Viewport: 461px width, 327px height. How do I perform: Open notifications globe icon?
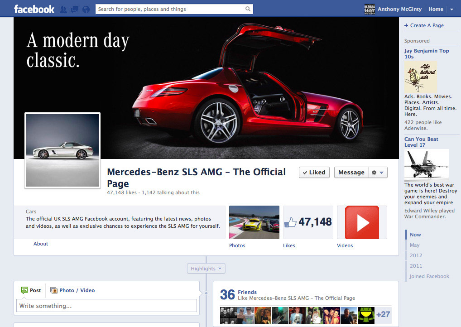[x=86, y=10]
